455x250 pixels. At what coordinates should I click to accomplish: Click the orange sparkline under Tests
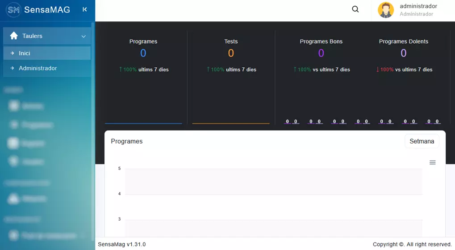click(x=231, y=123)
